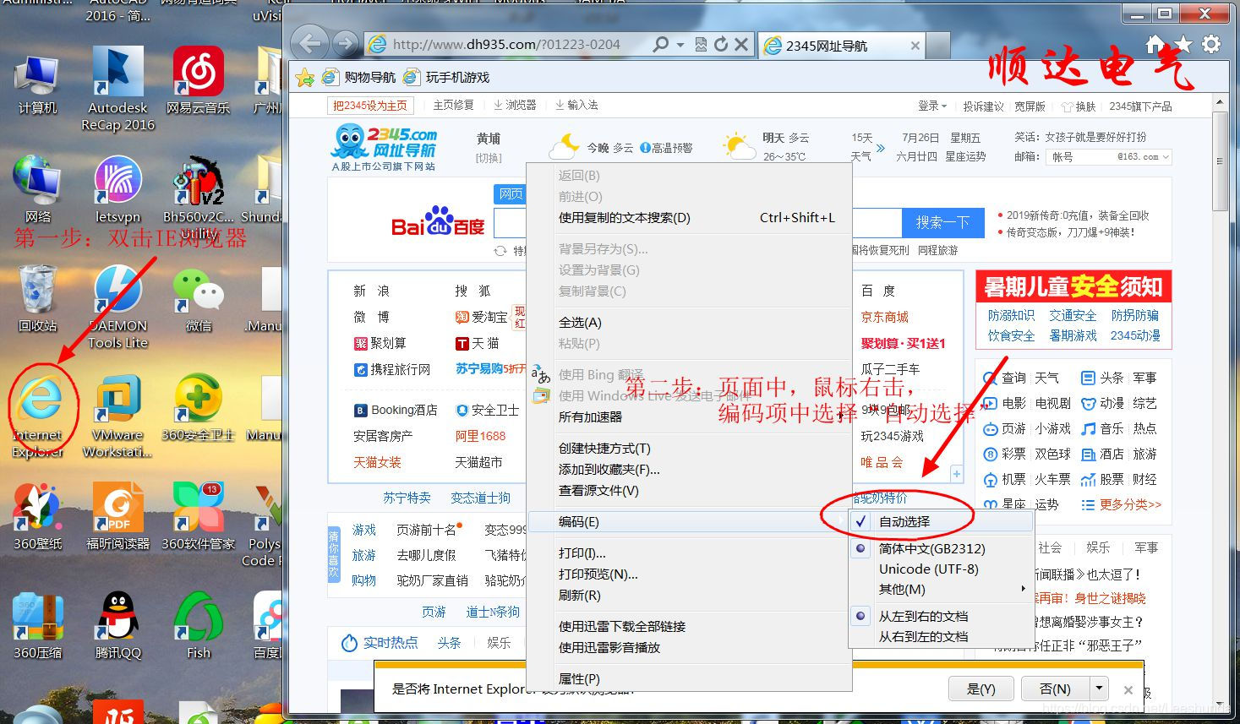Open 登录 dropdown on 2345 page

[932, 106]
